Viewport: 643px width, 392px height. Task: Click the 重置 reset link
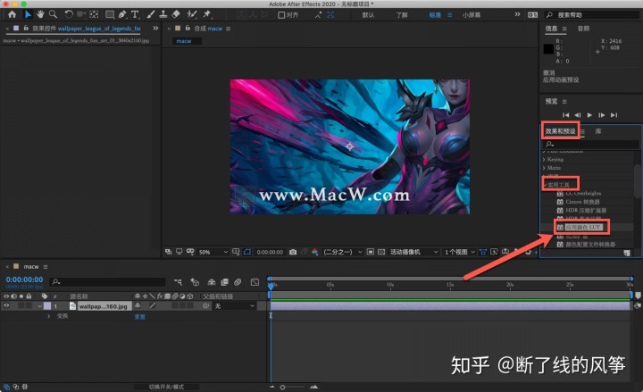(x=140, y=317)
